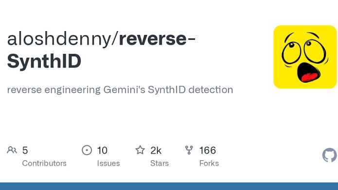Select the issues count 10
The height and width of the screenshot is (190, 338).
coord(102,150)
